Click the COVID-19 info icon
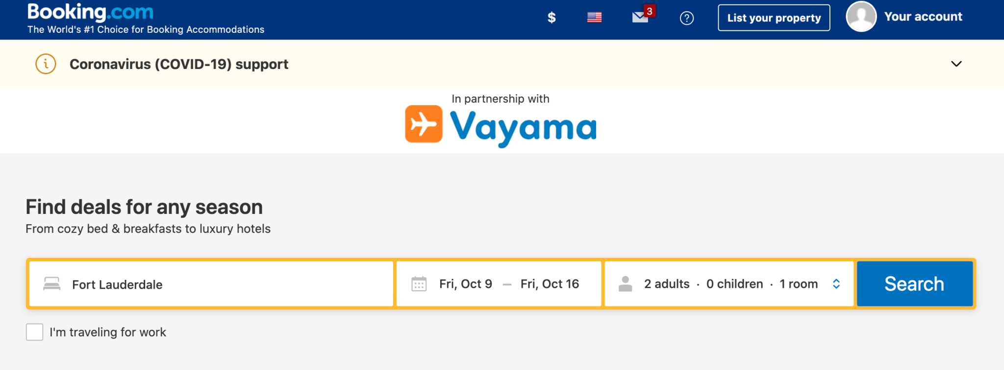The image size is (1004, 370). coord(45,64)
